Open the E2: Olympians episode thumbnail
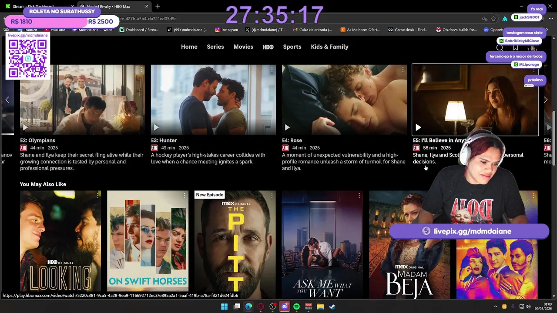The image size is (557, 313). [82, 100]
